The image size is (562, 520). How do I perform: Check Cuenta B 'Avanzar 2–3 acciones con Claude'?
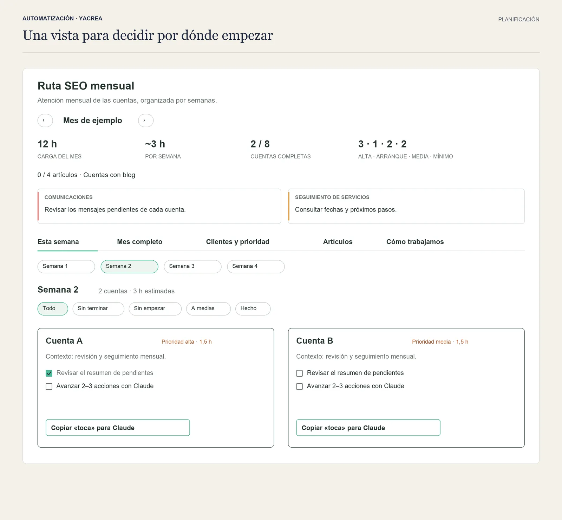pyautogui.click(x=299, y=386)
